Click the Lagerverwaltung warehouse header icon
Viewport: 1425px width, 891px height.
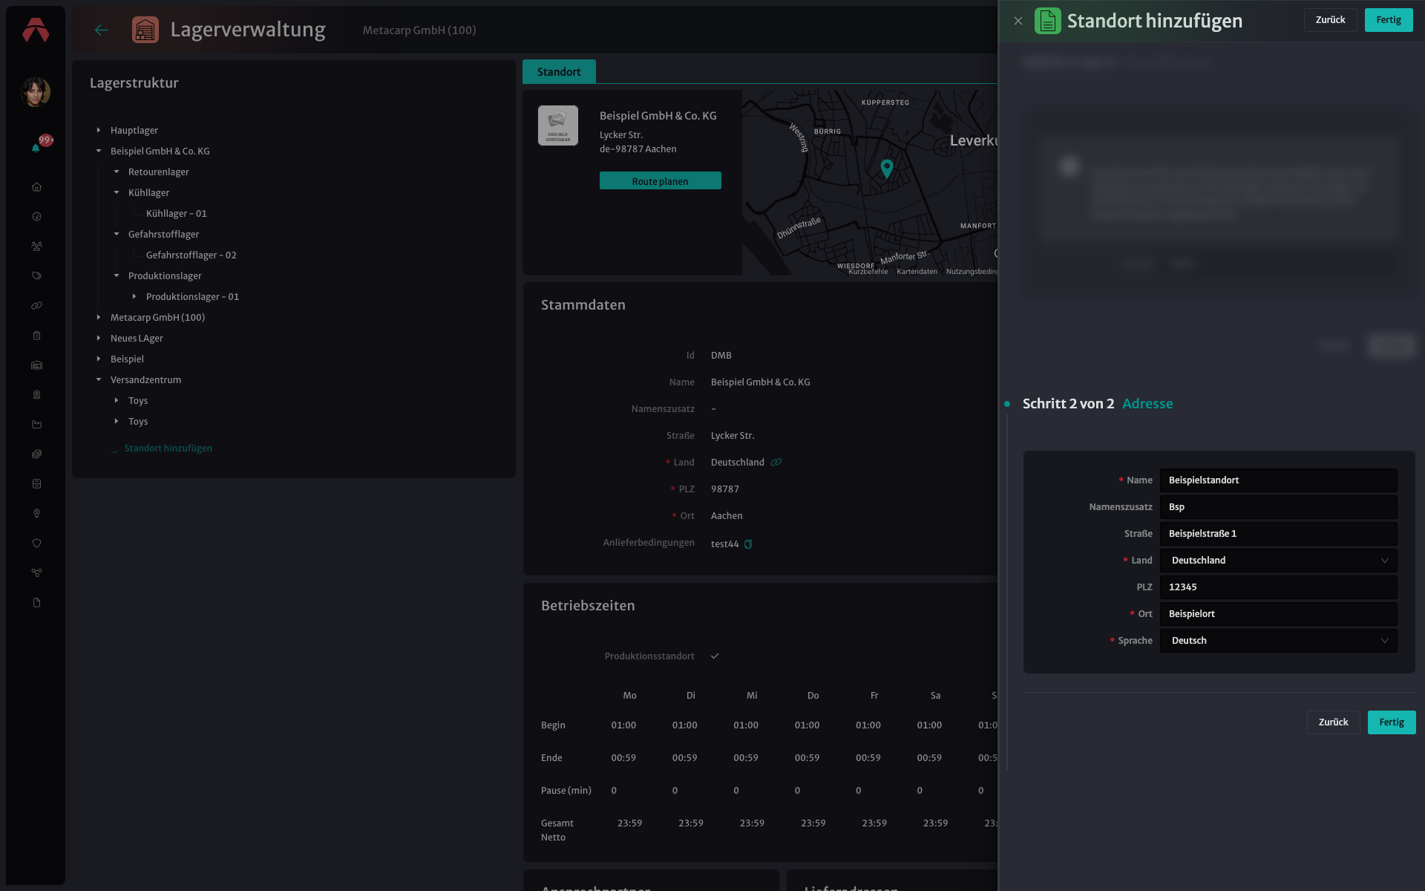[145, 30]
